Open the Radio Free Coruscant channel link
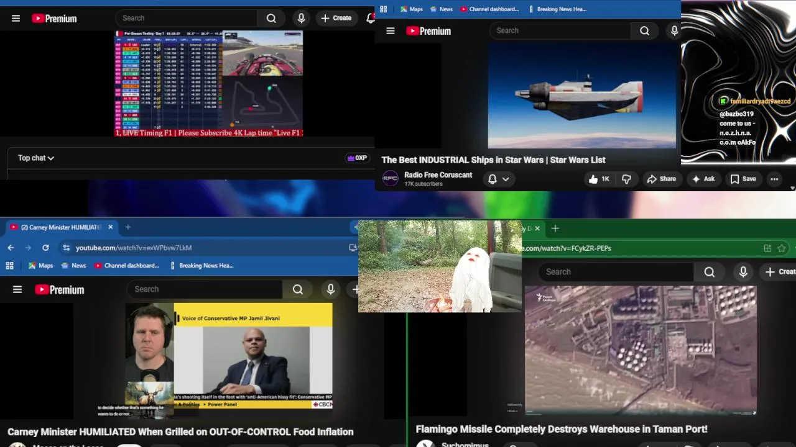The width and height of the screenshot is (796, 447). 438,175
